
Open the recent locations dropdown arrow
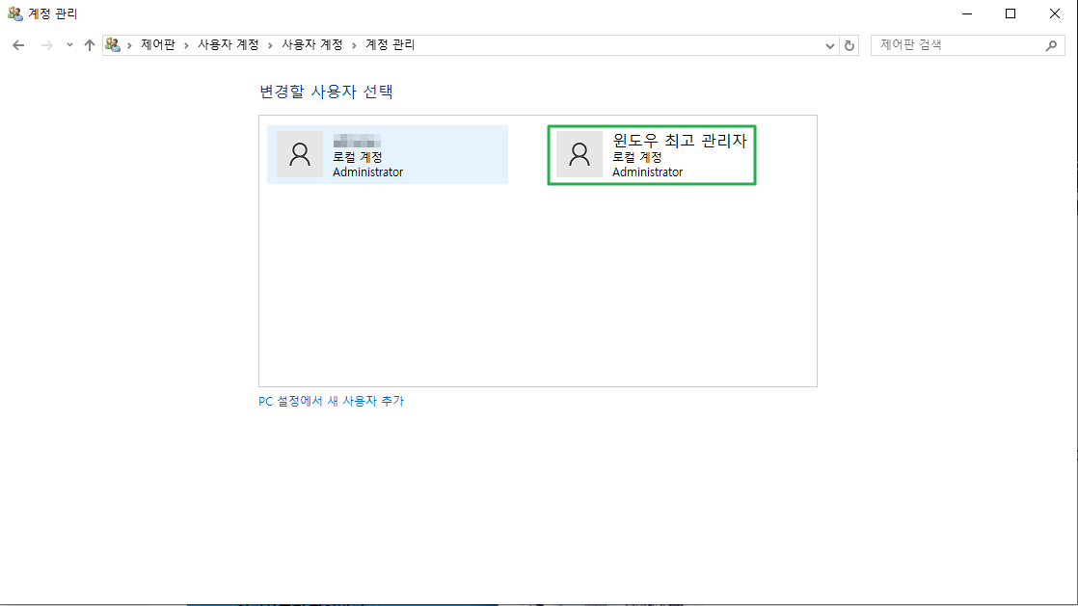(69, 45)
